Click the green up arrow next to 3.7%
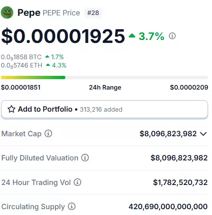 pos(132,36)
